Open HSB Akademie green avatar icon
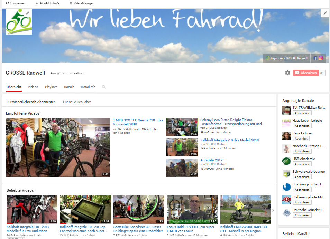330x239 pixels. (287, 161)
